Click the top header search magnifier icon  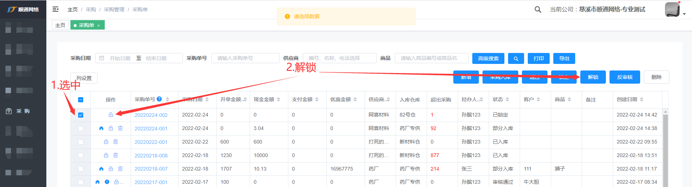coord(538,9)
